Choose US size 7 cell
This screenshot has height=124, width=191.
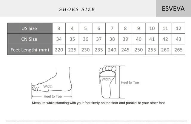(x=112, y=28)
